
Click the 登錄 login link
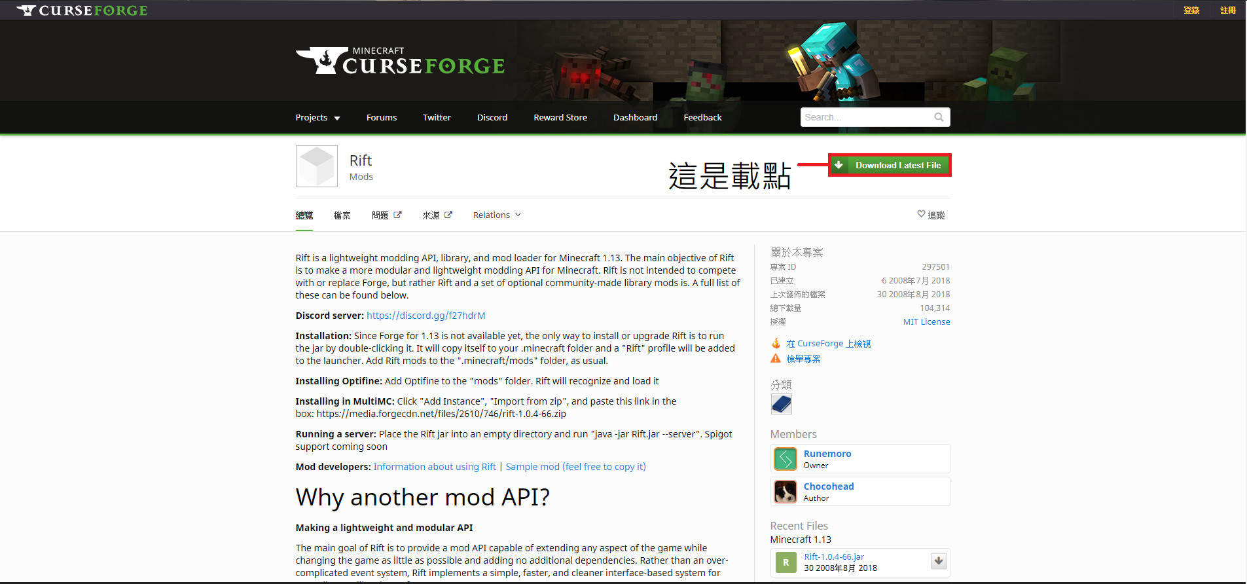click(1191, 10)
